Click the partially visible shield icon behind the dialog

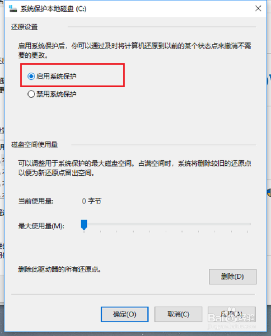click(269, 193)
